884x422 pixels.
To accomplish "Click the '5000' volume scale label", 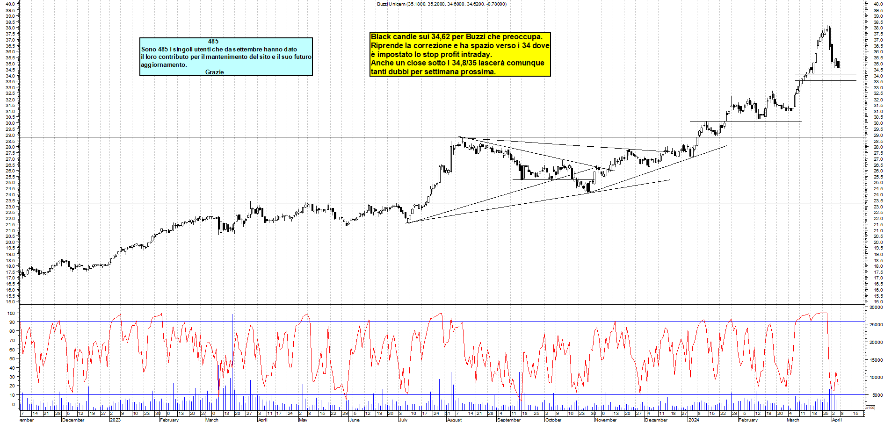I will (877, 395).
